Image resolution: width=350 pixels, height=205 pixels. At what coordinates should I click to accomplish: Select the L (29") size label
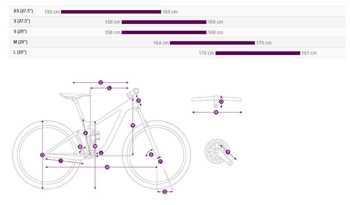pyautogui.click(x=20, y=53)
